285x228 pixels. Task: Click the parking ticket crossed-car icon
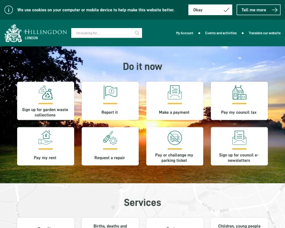(x=175, y=138)
